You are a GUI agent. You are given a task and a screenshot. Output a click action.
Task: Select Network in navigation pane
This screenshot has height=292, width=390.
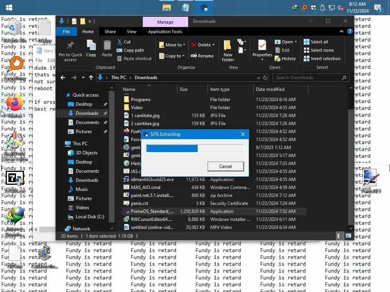coord(81,229)
